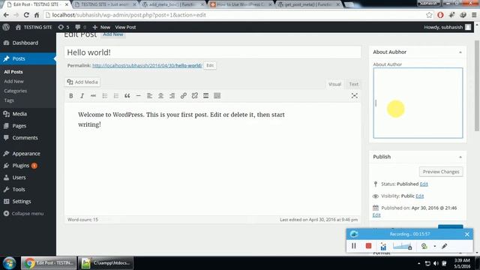Click the volume icon in system tray
The width and height of the screenshot is (480, 270).
(x=436, y=263)
